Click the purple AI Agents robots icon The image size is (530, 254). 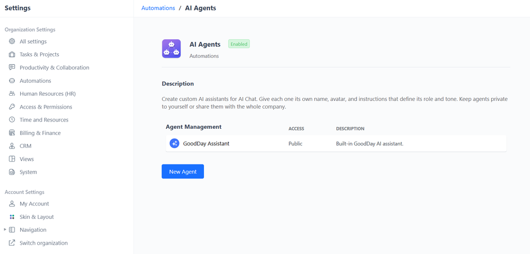pos(171,49)
